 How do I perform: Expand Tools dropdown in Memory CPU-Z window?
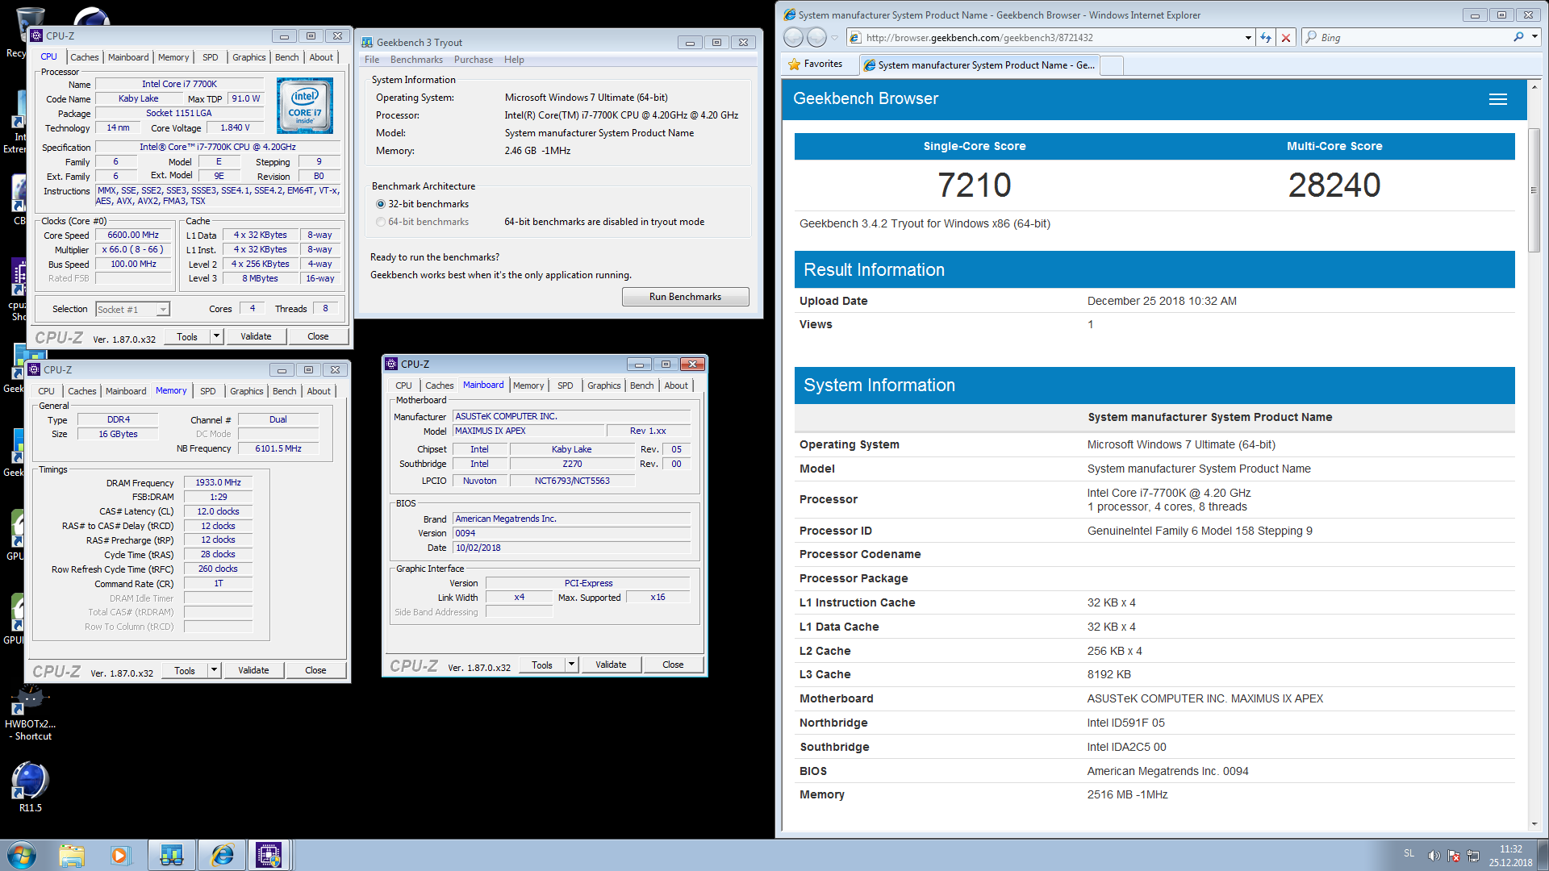click(x=214, y=670)
